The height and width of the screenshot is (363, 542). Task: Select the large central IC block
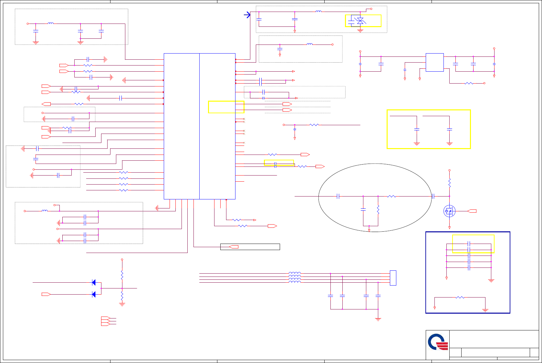point(200,126)
